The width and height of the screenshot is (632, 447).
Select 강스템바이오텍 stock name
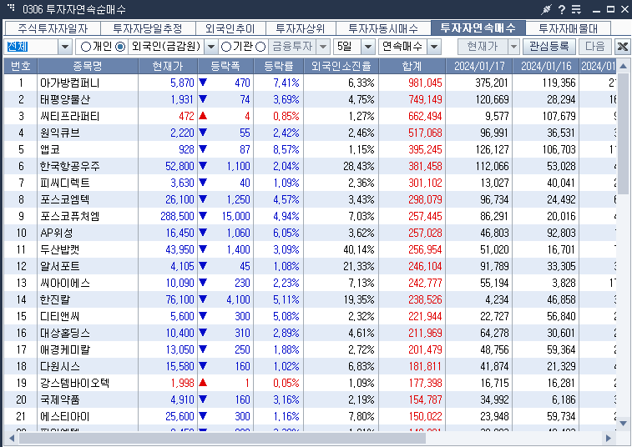[x=74, y=383]
